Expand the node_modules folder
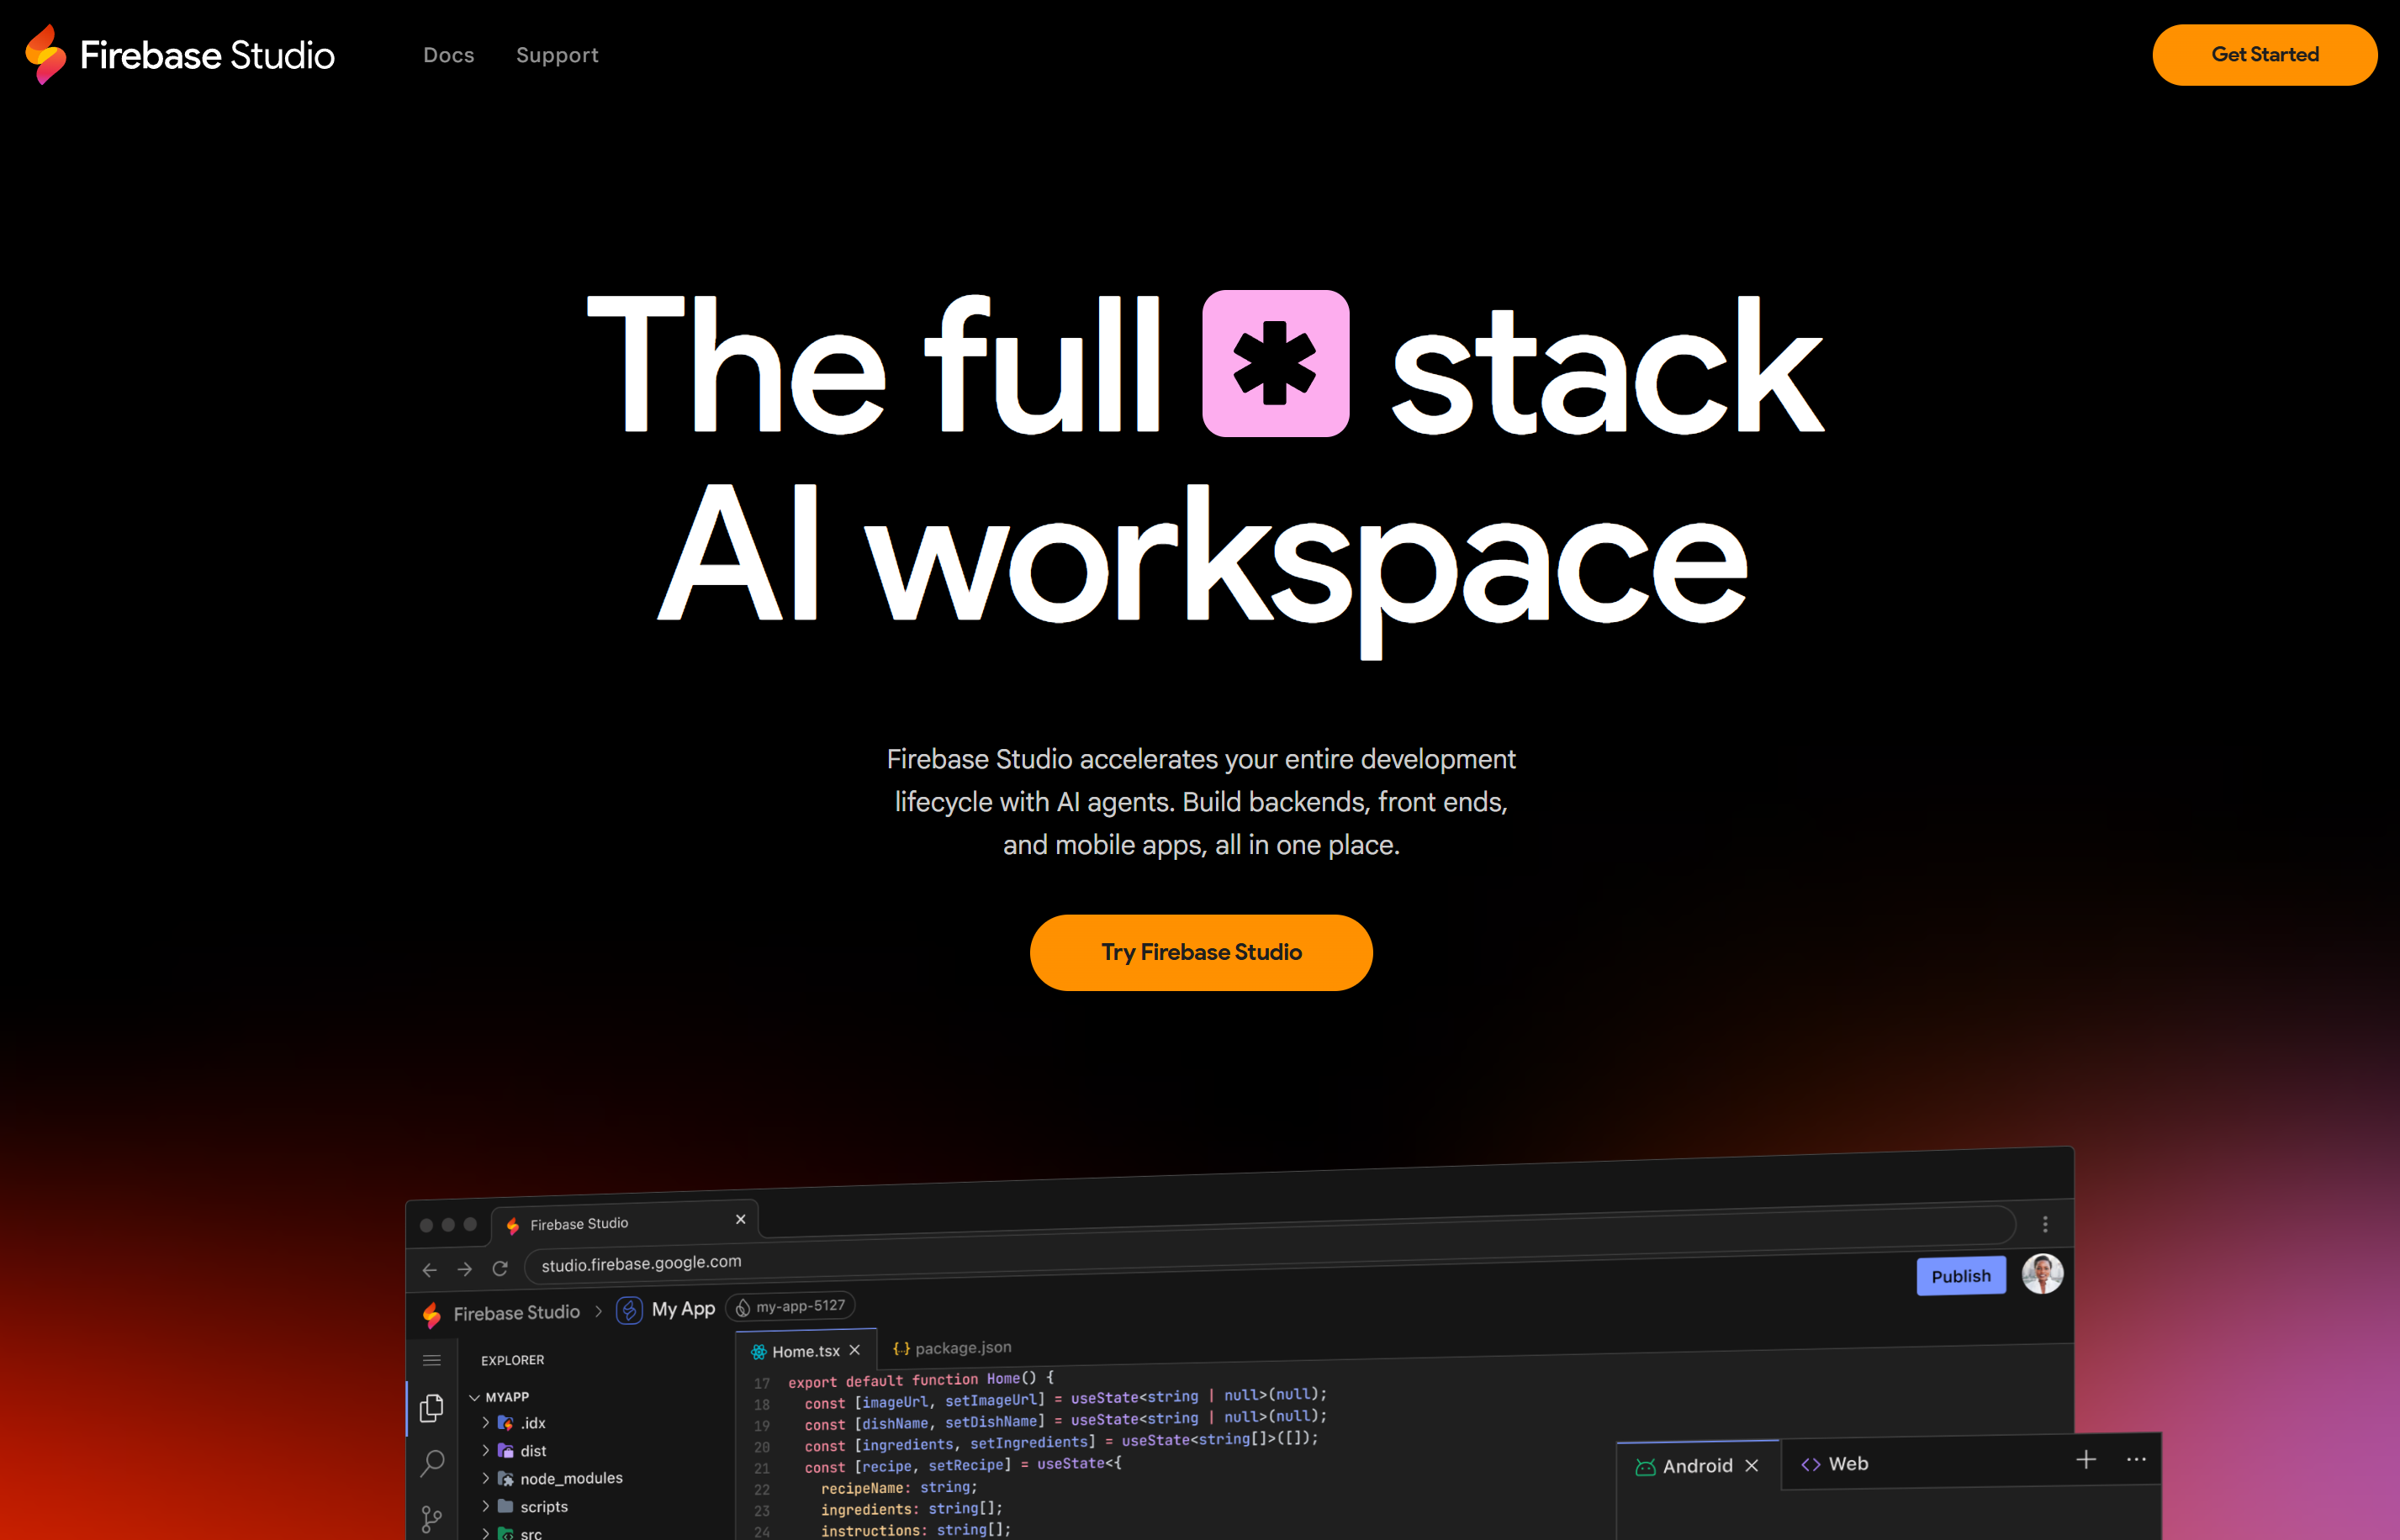The image size is (2400, 1540). coord(570,1478)
